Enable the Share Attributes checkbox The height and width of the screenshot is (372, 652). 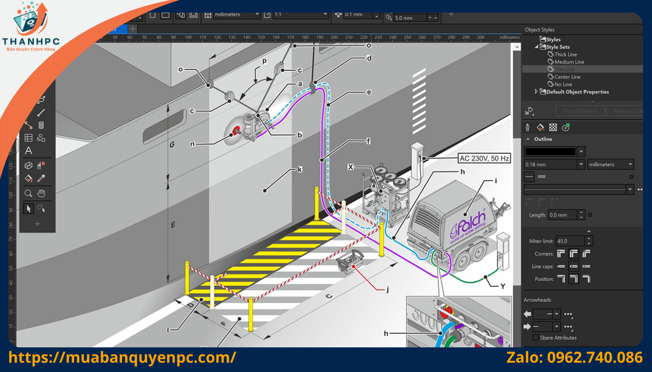pos(536,338)
